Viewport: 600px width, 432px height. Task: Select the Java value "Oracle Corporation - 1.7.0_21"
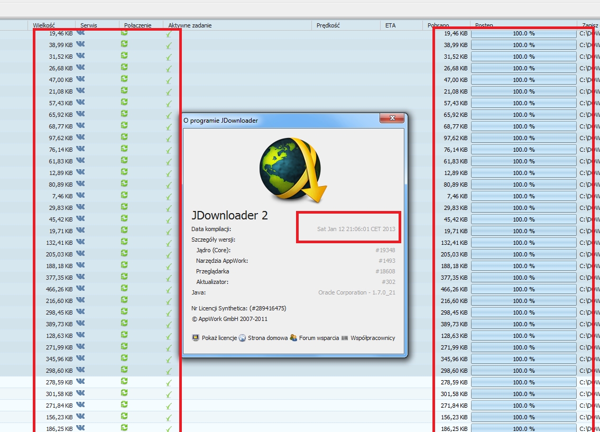[357, 292]
